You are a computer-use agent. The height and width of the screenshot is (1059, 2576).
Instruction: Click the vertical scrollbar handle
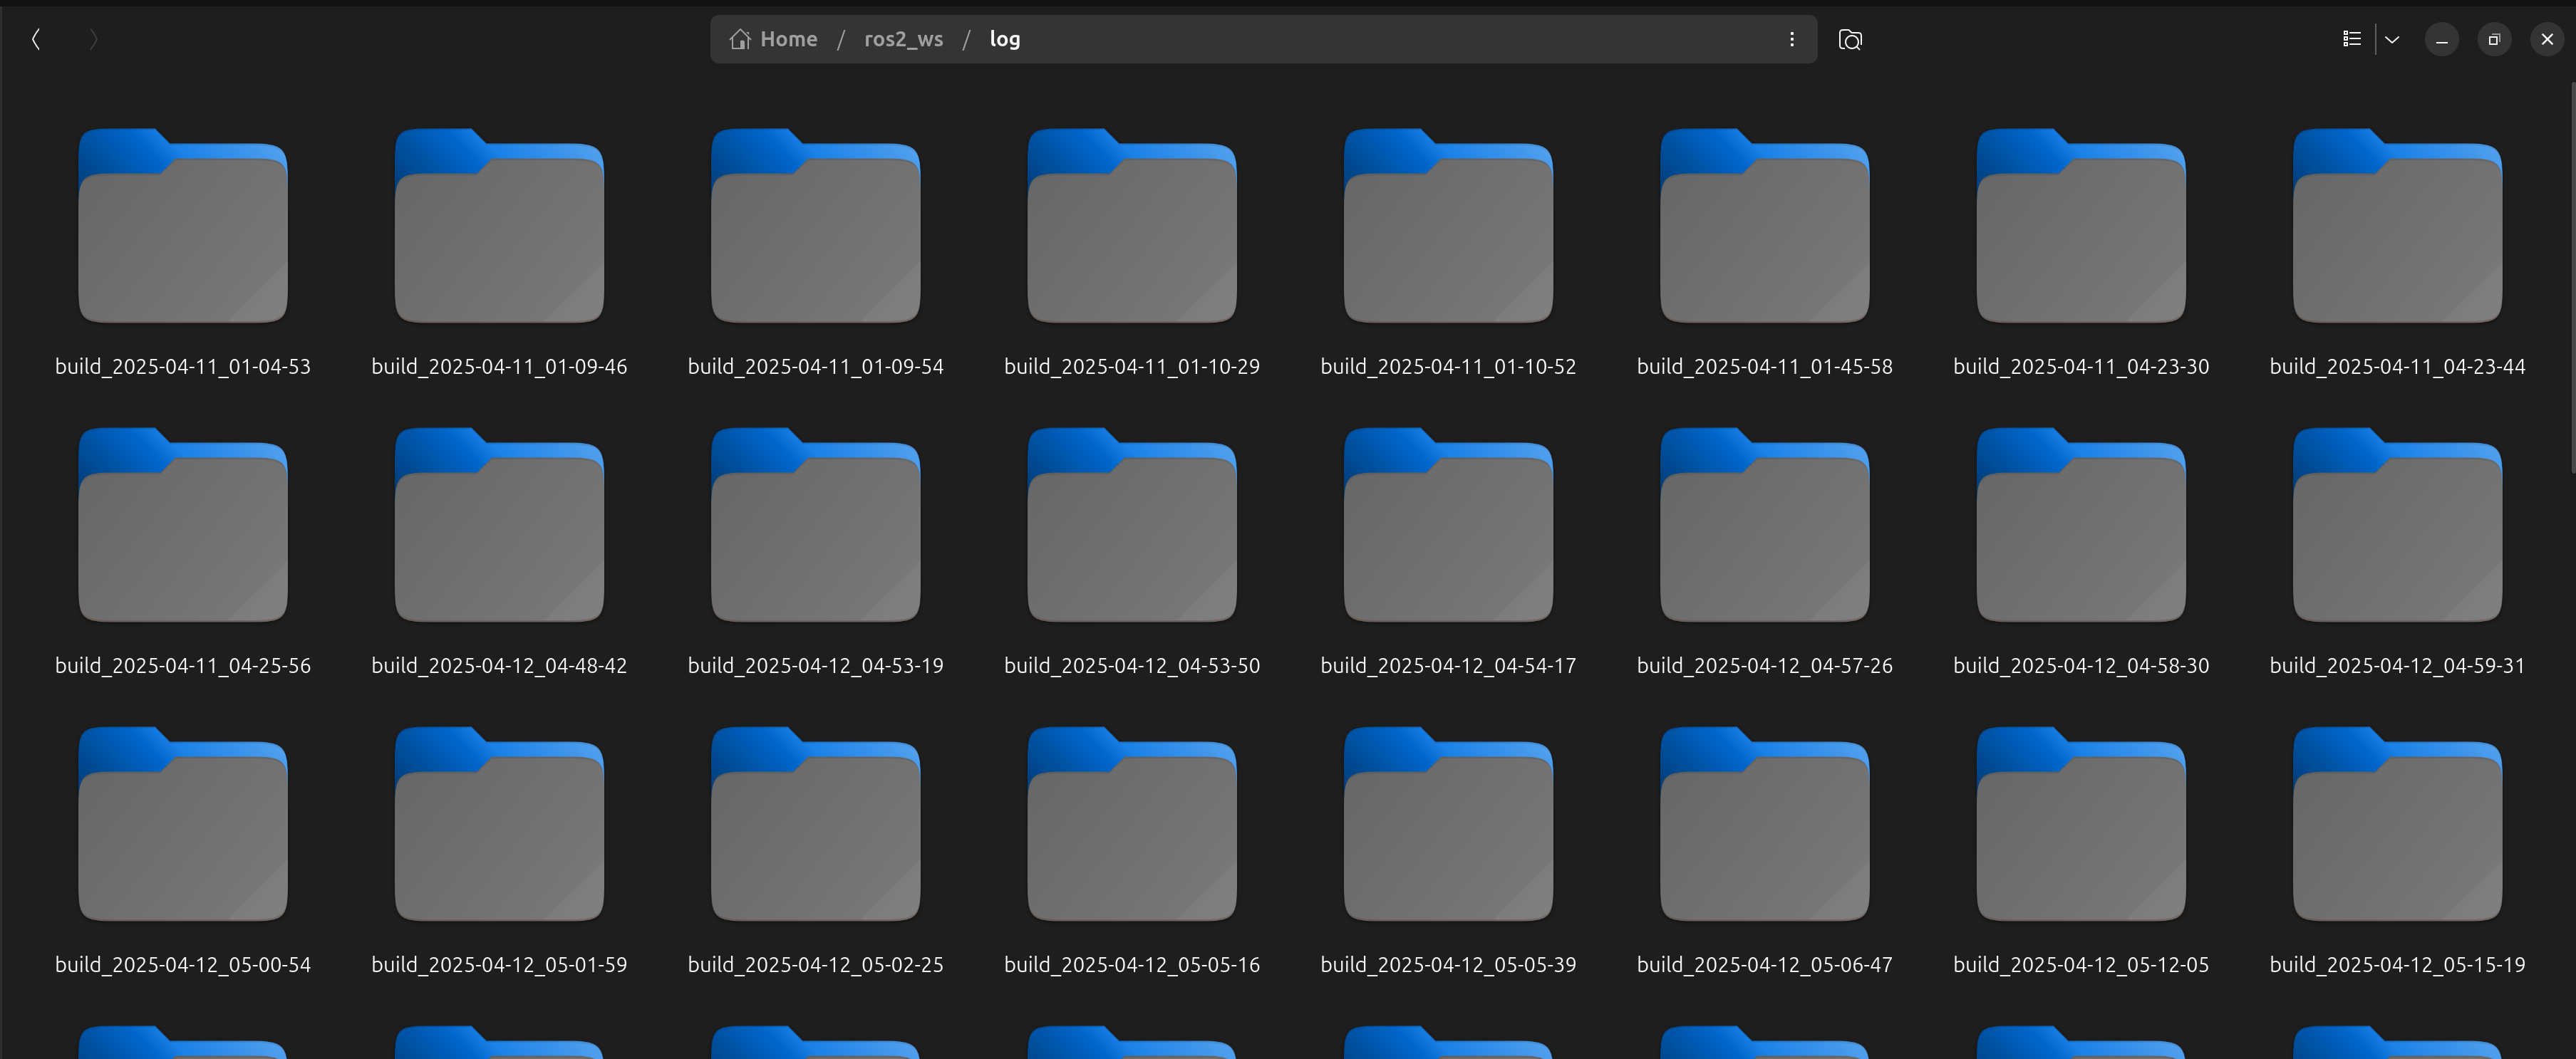pos(2571,280)
